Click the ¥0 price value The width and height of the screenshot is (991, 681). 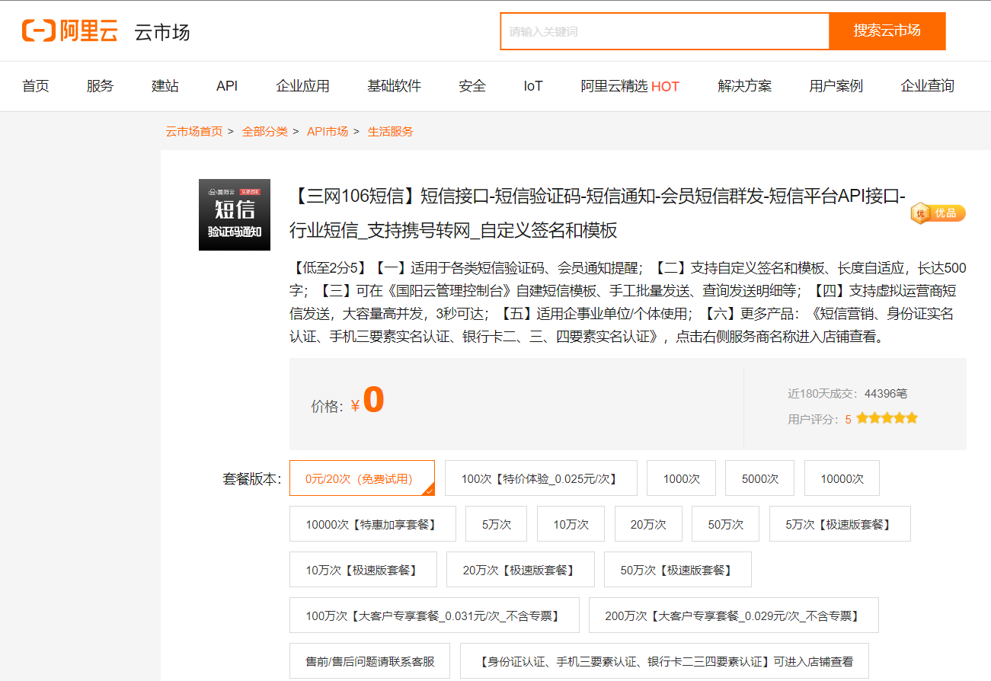367,401
